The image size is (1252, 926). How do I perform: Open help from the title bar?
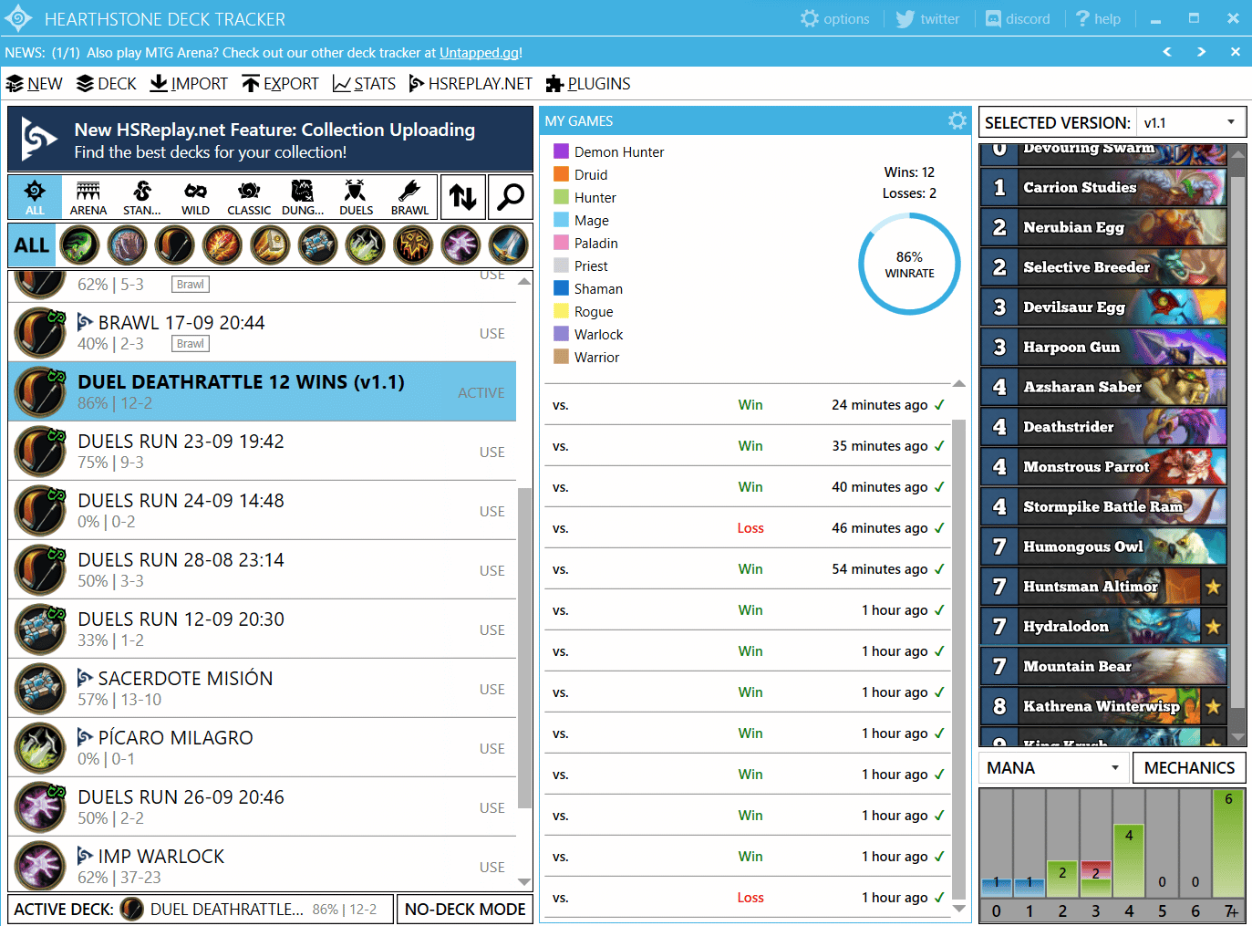(1098, 18)
